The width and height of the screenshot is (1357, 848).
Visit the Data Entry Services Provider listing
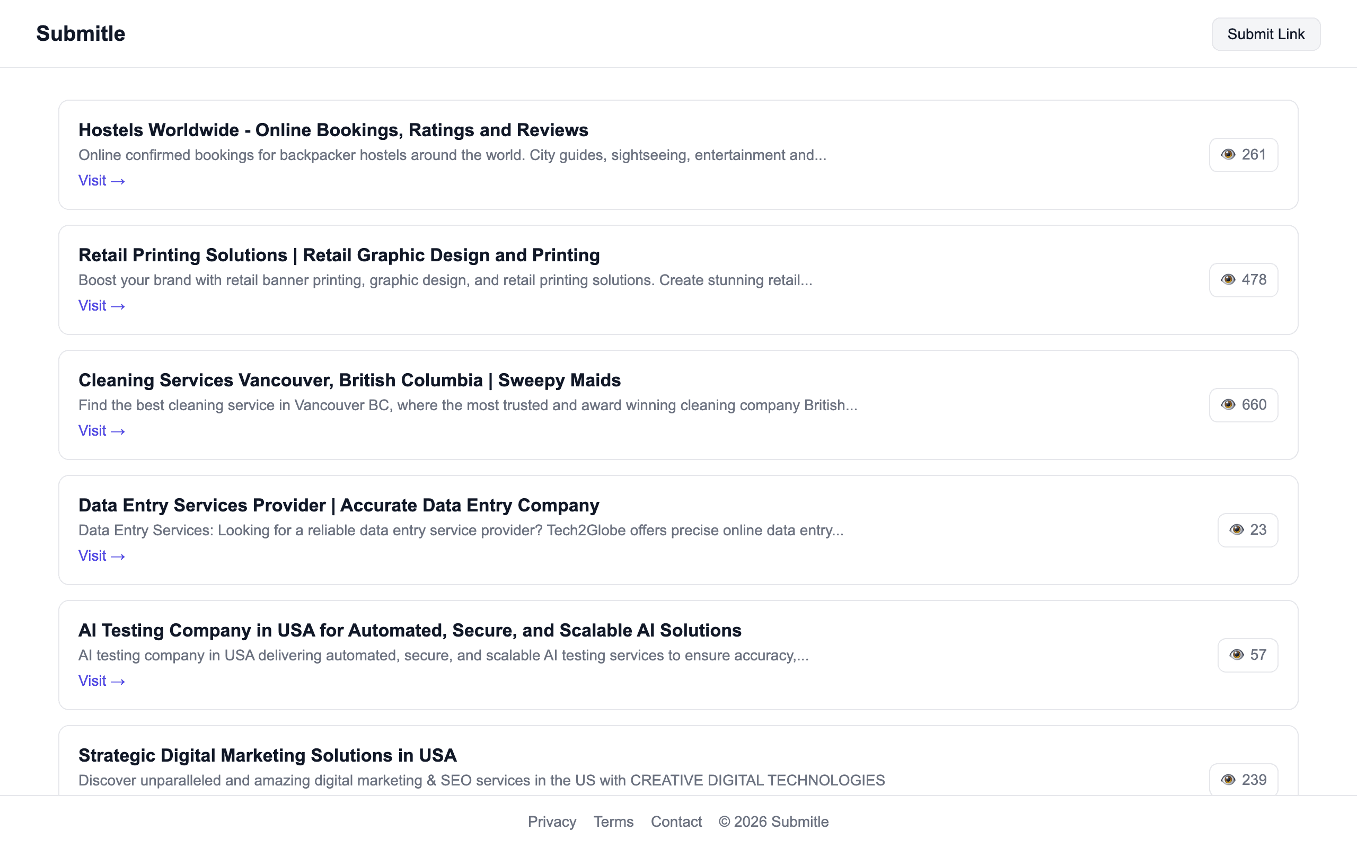tap(101, 555)
